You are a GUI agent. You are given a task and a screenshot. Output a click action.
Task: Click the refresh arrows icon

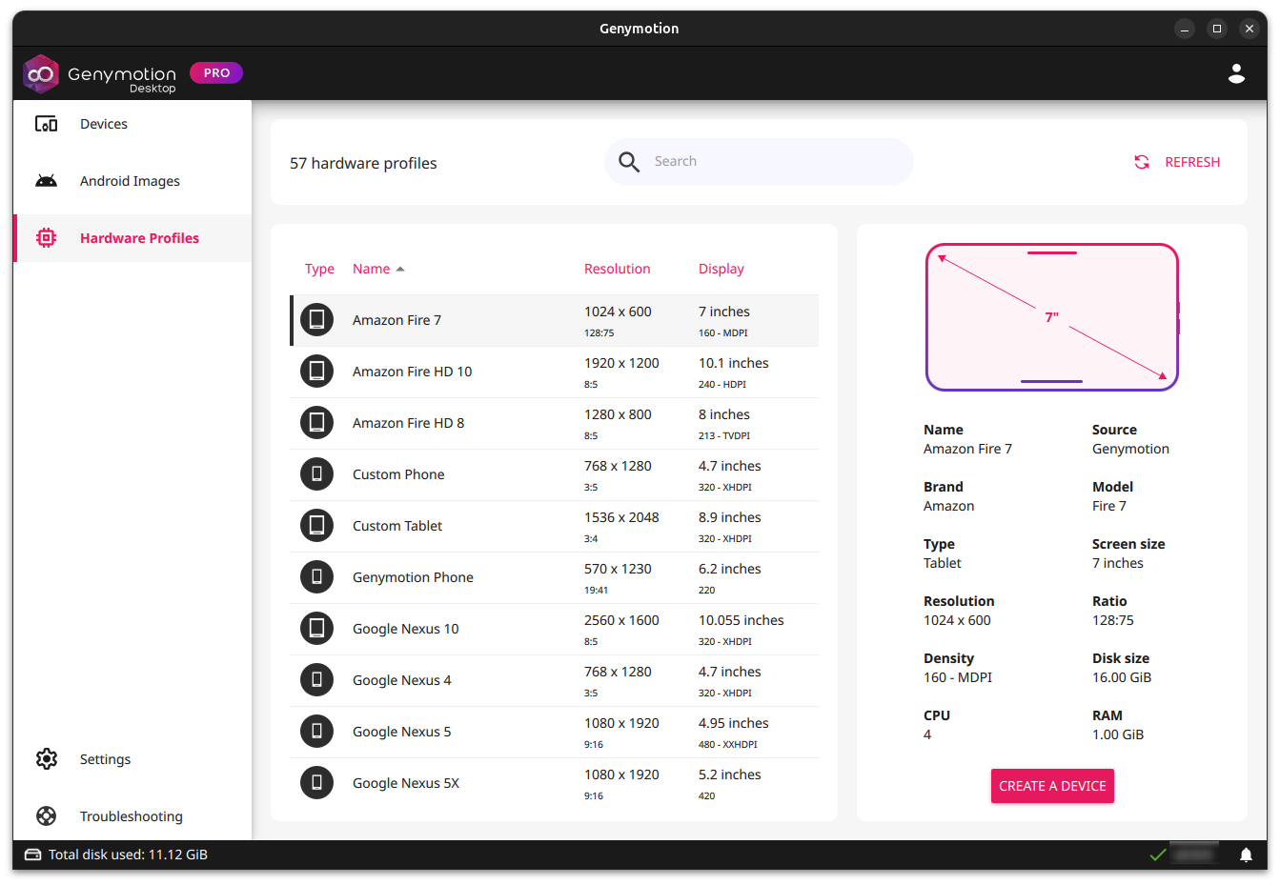click(x=1142, y=162)
